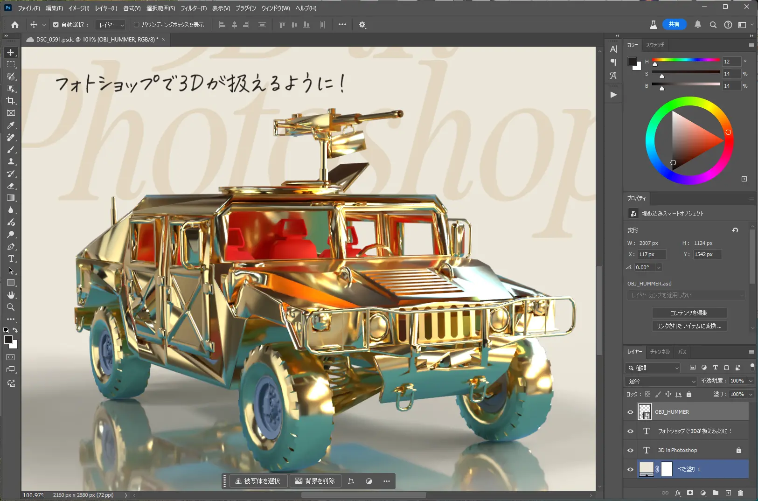The image size is (758, 501).
Task: Open the layer style fx menu
Action: pos(678,493)
